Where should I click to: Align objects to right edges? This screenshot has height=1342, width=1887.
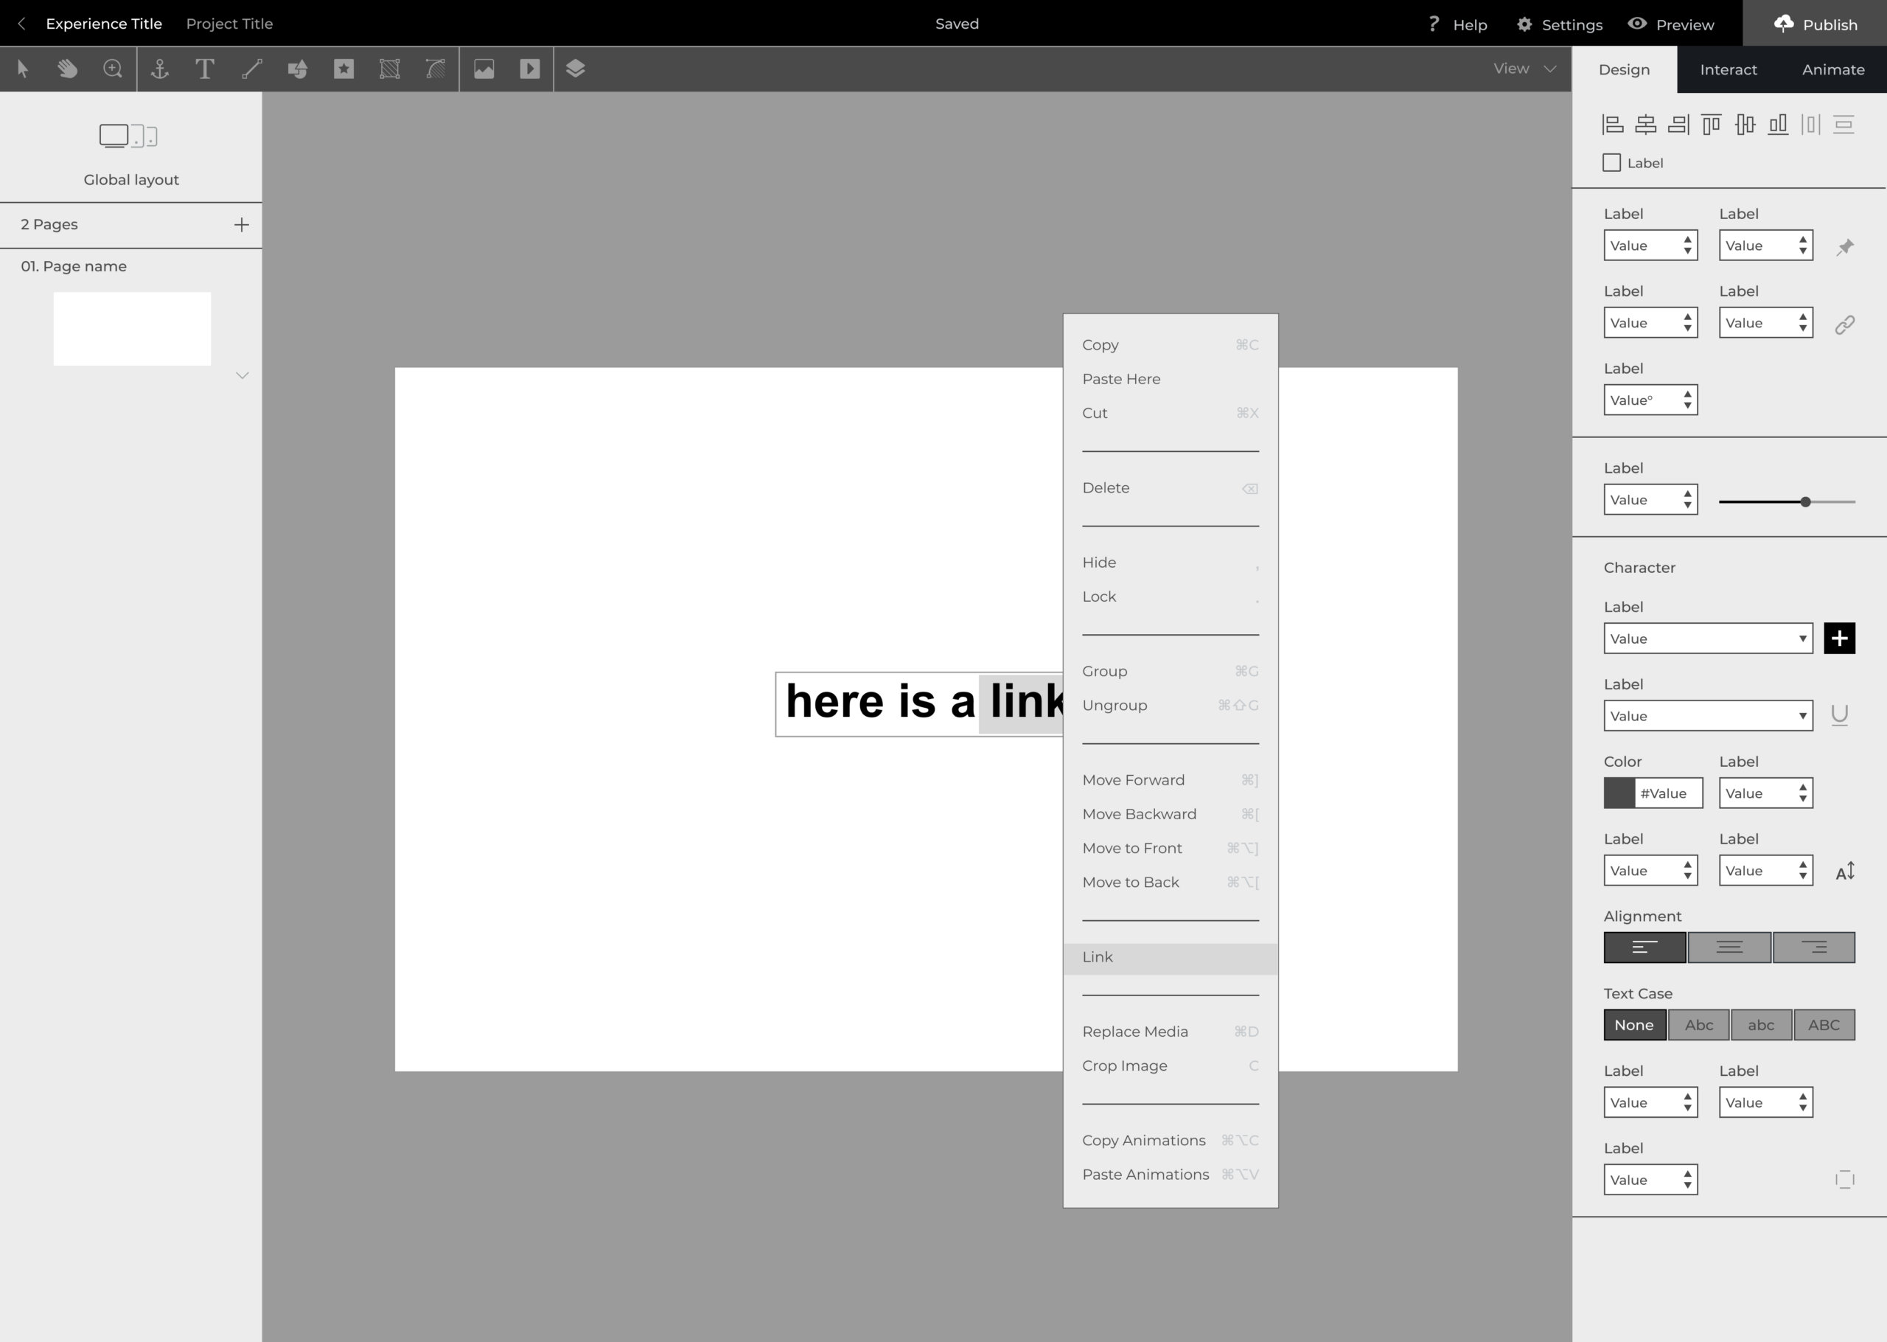pyautogui.click(x=1678, y=125)
